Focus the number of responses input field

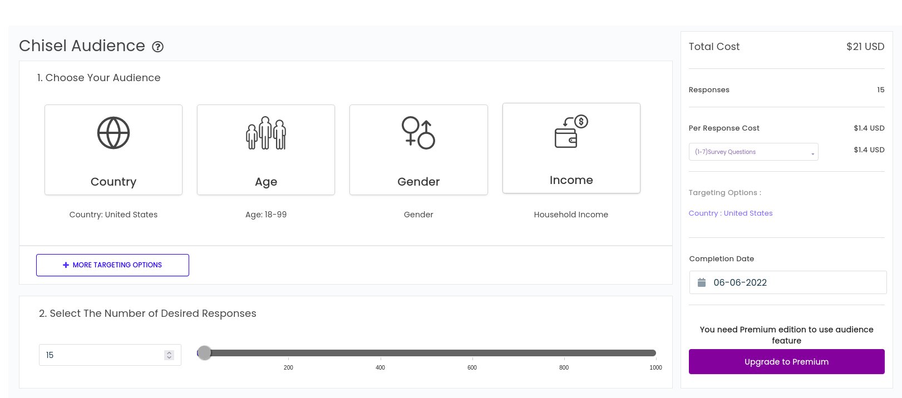tap(100, 355)
